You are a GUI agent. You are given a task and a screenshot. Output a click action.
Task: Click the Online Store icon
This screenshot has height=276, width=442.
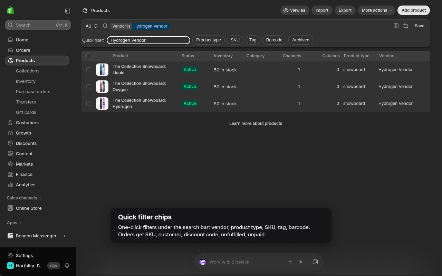click(x=10, y=208)
